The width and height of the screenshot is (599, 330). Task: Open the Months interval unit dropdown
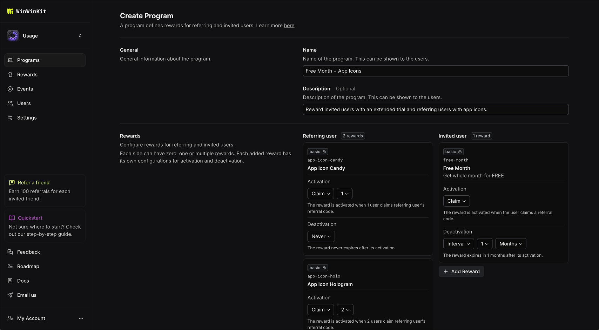point(511,244)
